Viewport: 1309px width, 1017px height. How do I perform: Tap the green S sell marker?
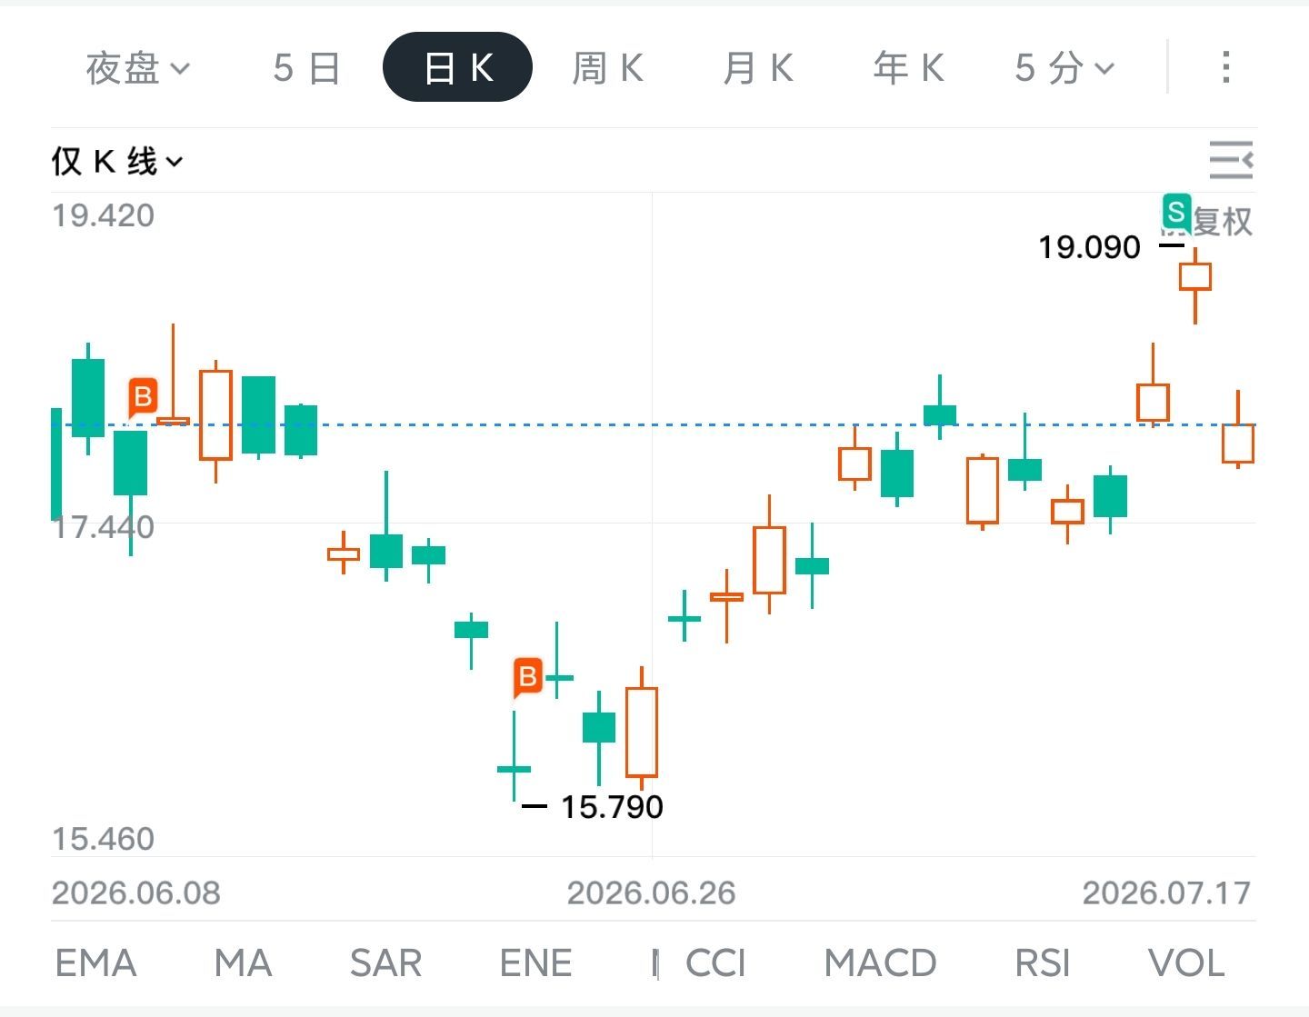[1176, 213]
